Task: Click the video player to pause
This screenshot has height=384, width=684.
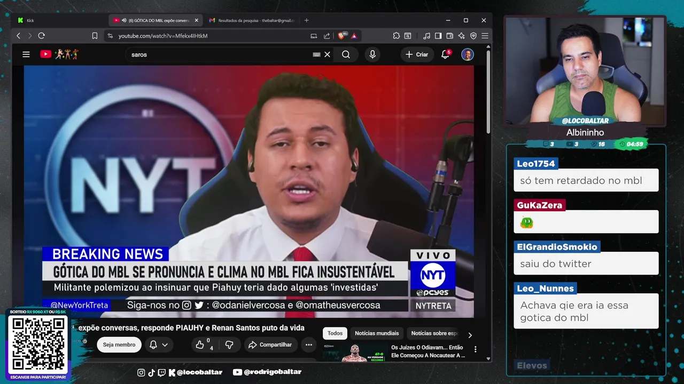Action: point(249,191)
